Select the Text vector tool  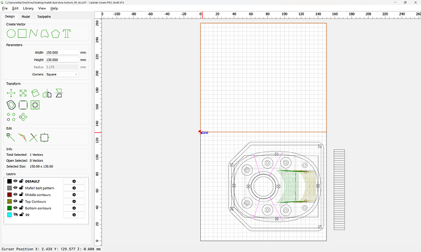pyautogui.click(x=67, y=33)
